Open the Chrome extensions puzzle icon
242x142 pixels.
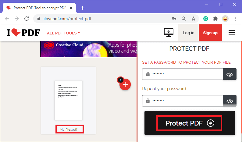[x=215, y=19]
